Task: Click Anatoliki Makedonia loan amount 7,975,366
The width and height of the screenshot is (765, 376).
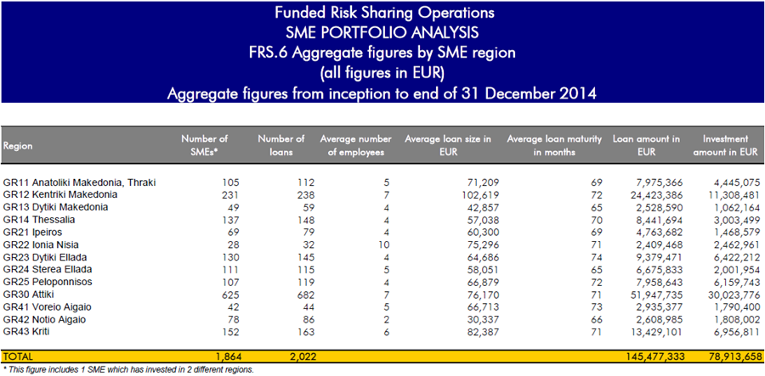Action: (x=660, y=182)
